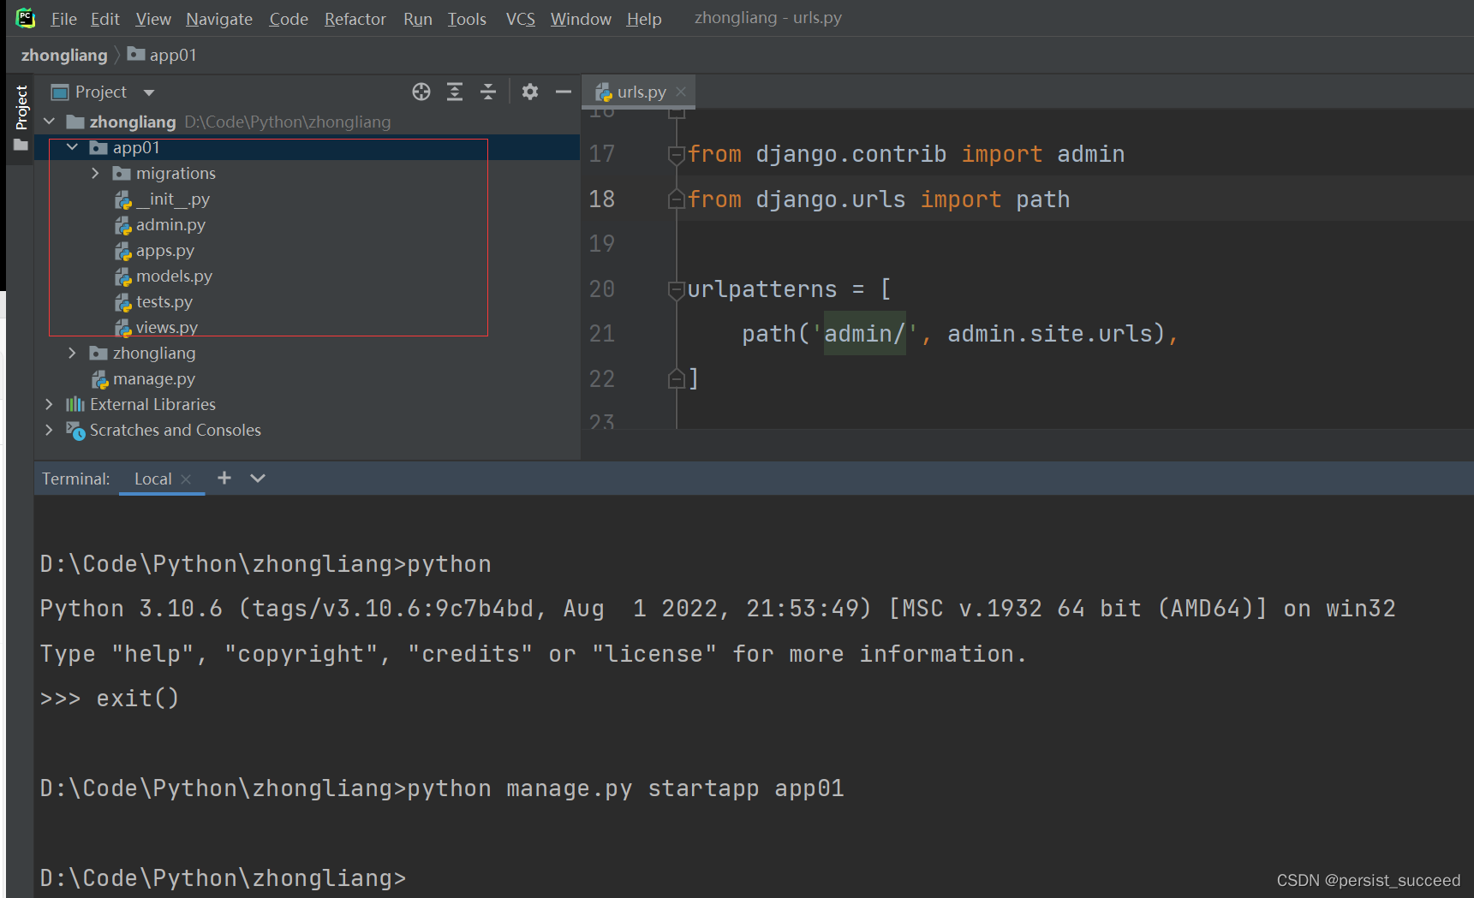Screen dimensions: 1474x898
Task: Expand the migrations folder
Action: [x=94, y=173]
